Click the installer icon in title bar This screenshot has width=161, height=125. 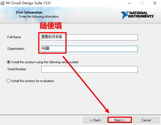(2, 3)
